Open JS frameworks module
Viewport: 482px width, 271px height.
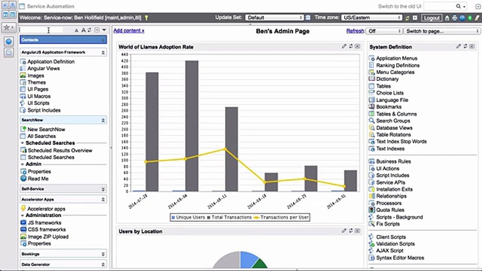pyautogui.click(x=44, y=222)
